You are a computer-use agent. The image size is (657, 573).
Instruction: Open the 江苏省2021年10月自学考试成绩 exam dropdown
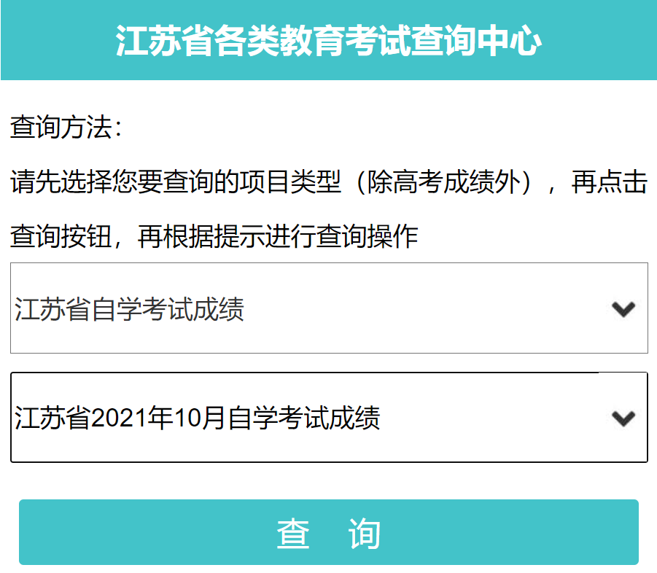[329, 417]
